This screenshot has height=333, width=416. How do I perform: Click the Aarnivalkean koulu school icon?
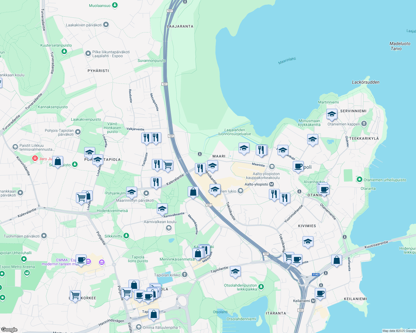click(x=169, y=228)
